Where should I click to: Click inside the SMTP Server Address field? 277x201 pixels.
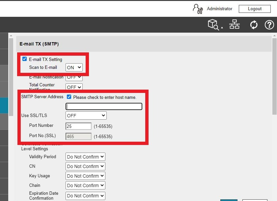[104, 106]
